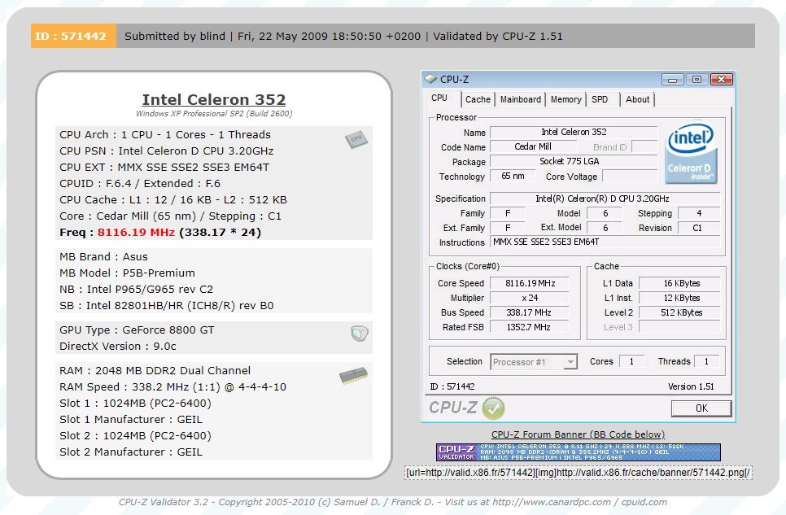
Task: Click the Slot 1 Manufacturer : GEIL line
Action: click(x=131, y=419)
